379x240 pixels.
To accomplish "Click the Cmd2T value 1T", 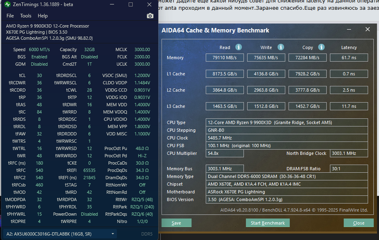I will pyautogui.click(x=89, y=64).
